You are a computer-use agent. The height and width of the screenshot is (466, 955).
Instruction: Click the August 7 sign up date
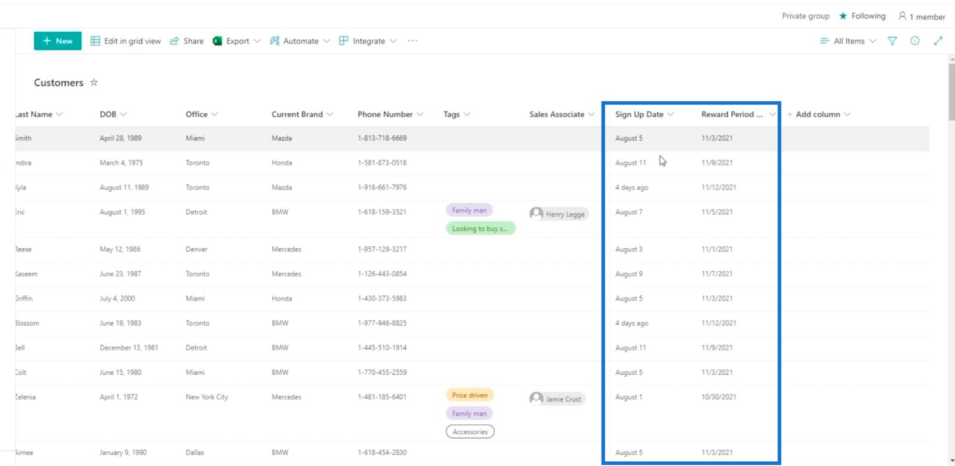[629, 212]
